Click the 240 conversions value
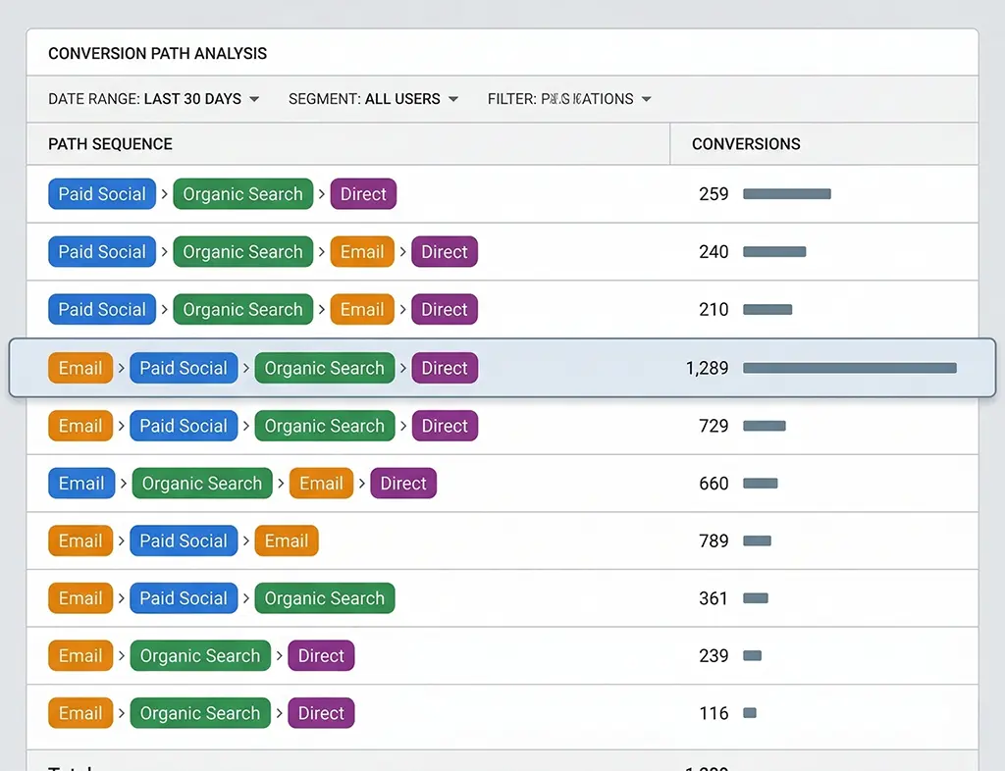This screenshot has width=1005, height=771. click(x=714, y=252)
